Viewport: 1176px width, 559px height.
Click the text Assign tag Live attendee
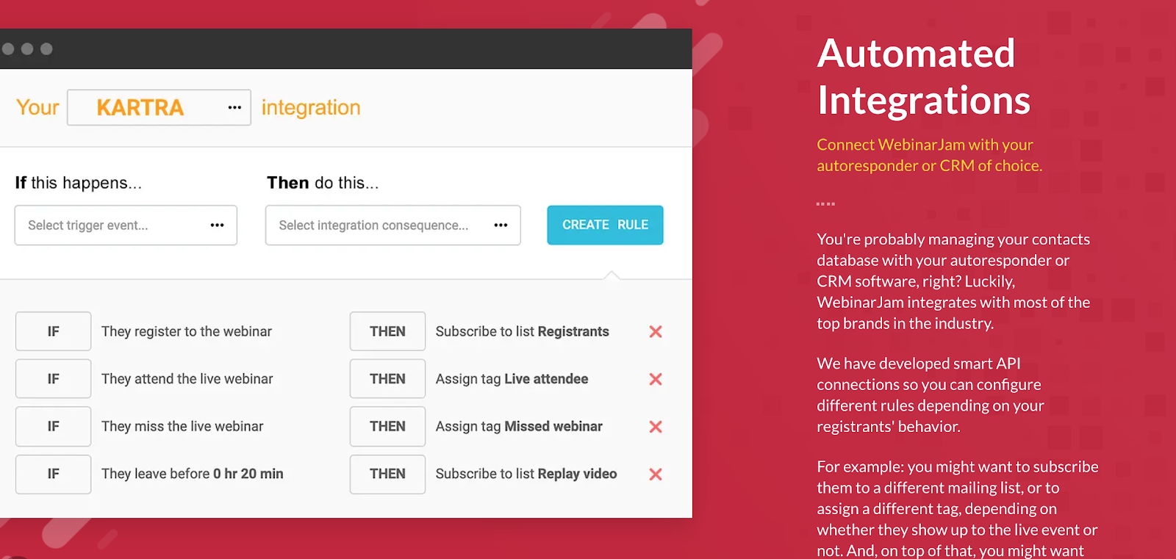pyautogui.click(x=512, y=379)
